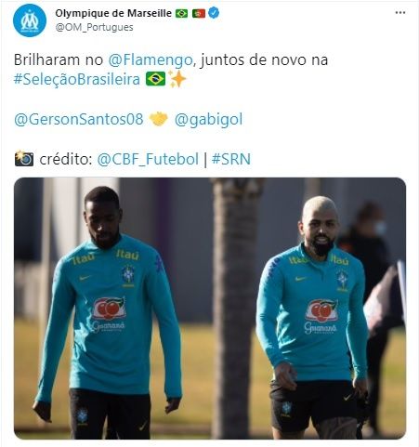
Task: Open the @CBF_Futebol mention
Action: pos(148,159)
